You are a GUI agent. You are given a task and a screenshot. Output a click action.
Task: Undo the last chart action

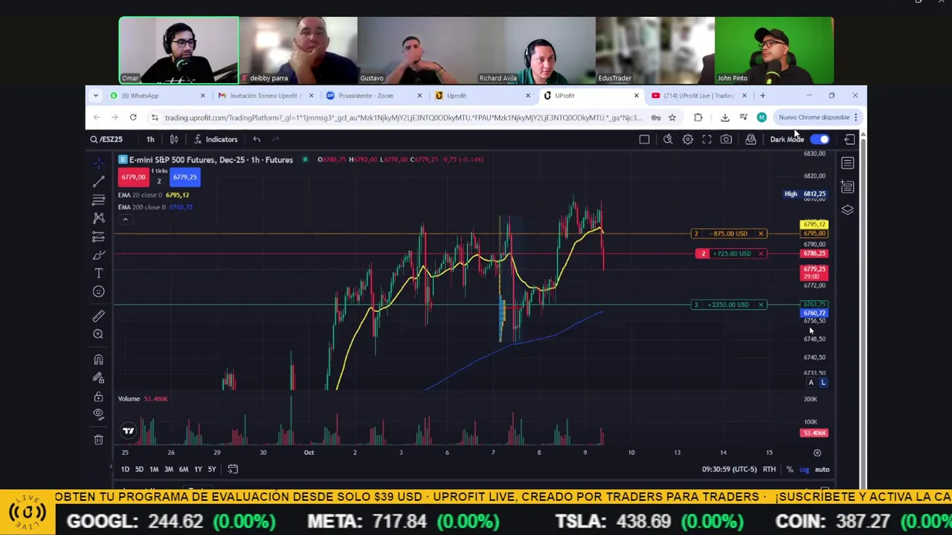257,139
